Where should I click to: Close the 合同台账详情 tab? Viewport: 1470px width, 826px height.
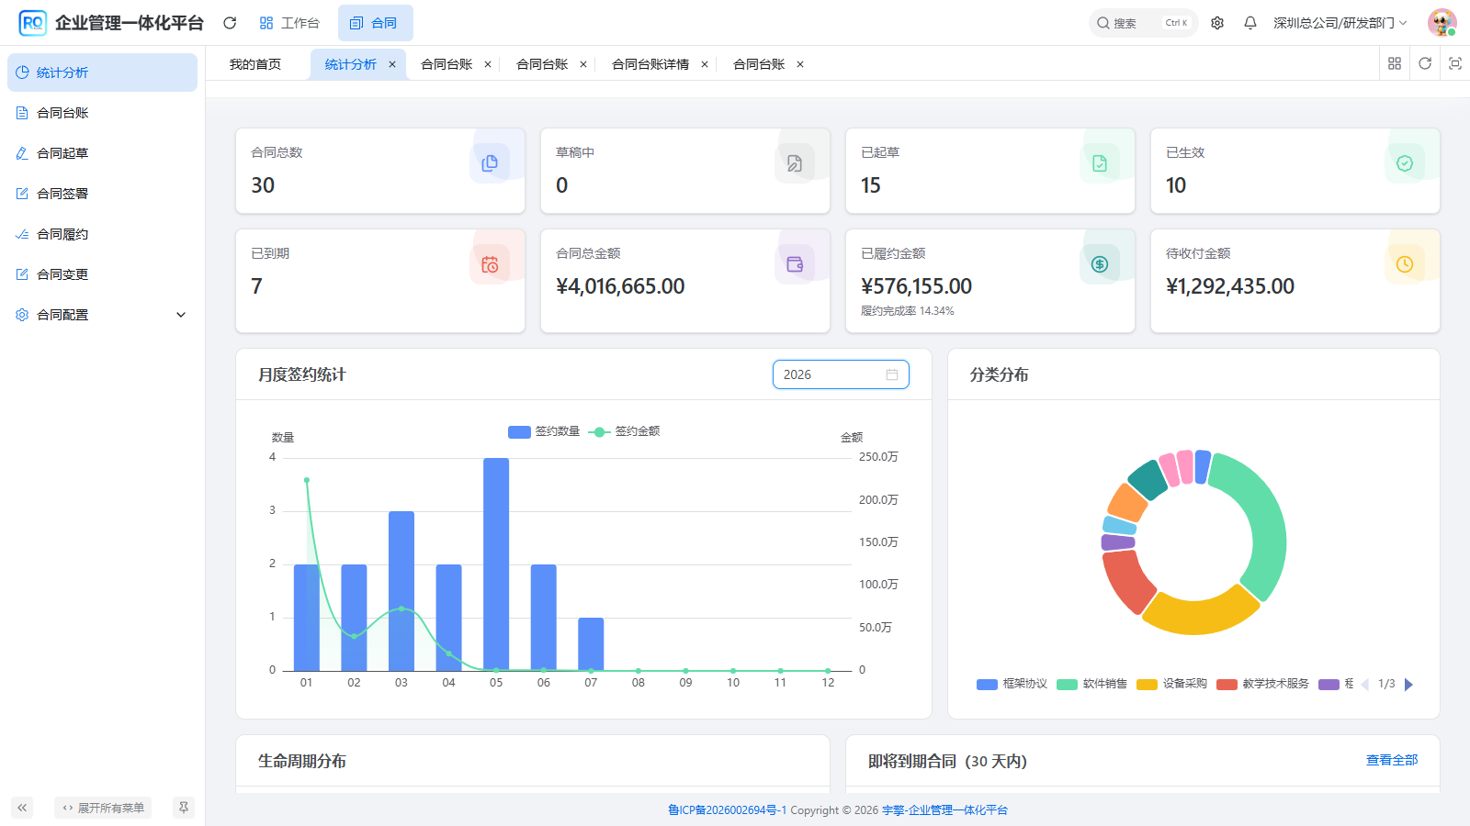point(705,64)
